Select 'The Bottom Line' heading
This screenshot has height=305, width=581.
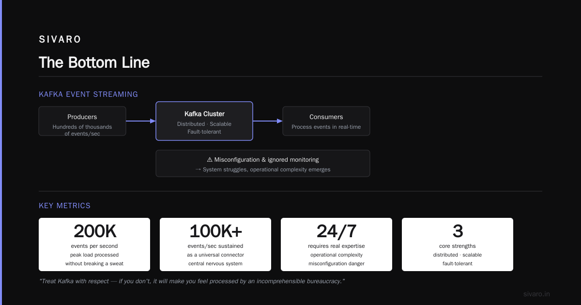[x=94, y=62]
